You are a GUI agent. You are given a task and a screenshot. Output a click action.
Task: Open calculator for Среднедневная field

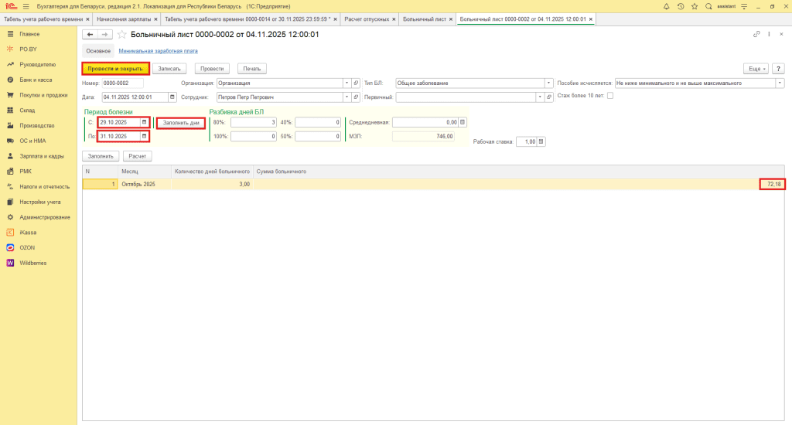[463, 122]
